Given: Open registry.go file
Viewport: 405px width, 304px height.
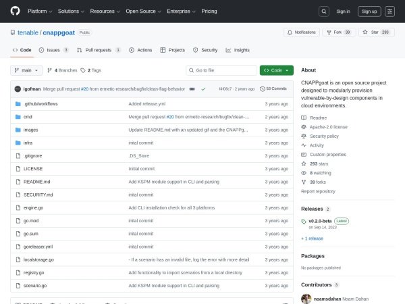Looking at the screenshot, I should [x=34, y=273].
